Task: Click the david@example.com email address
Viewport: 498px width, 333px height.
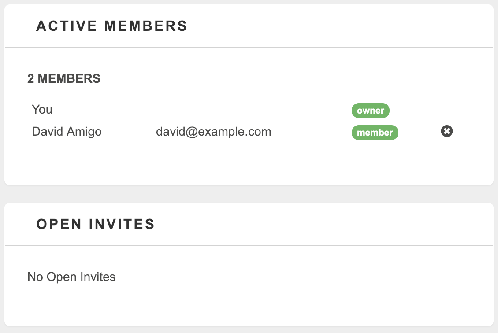Action: pyautogui.click(x=213, y=131)
